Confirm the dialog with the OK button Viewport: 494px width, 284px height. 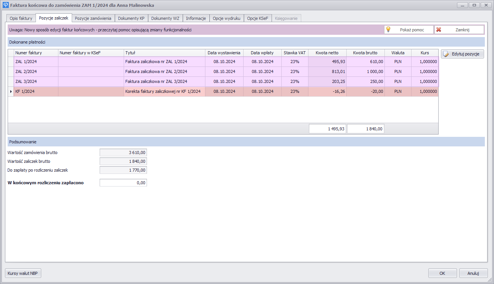[x=442, y=273]
